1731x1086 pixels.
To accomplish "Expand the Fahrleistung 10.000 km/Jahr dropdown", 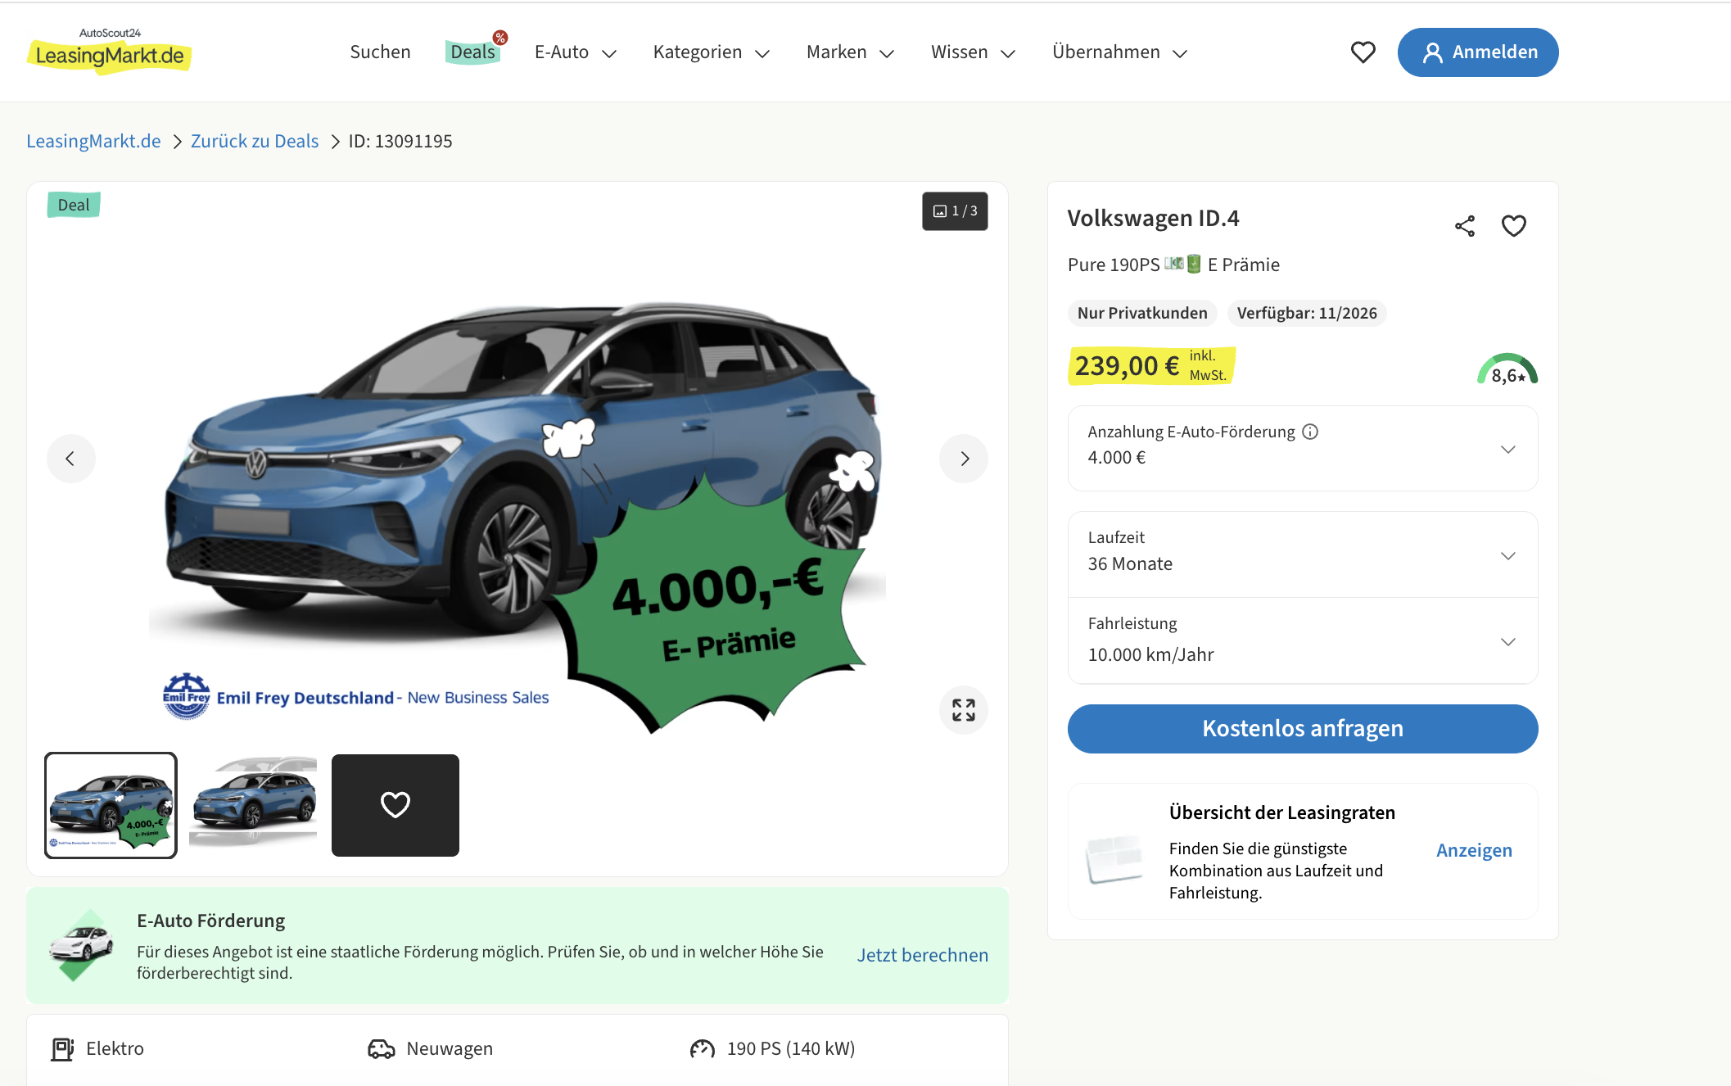I will point(1303,640).
